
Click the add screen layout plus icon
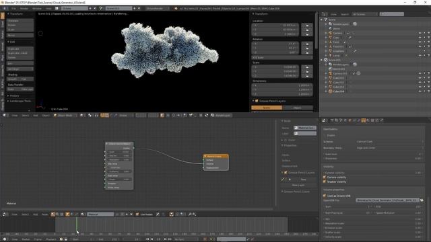(90, 9)
